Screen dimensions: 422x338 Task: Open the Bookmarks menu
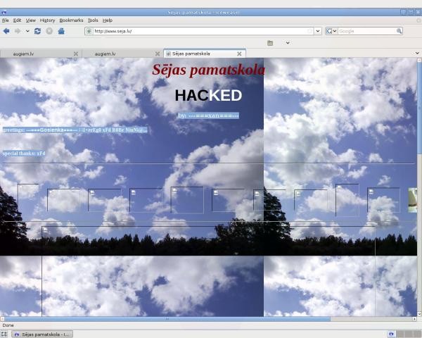click(x=70, y=20)
